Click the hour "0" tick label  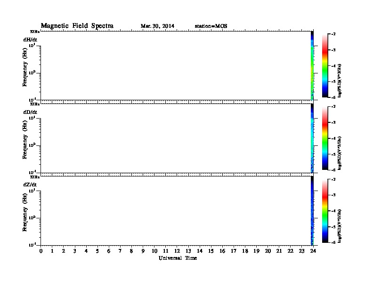pos(41,251)
